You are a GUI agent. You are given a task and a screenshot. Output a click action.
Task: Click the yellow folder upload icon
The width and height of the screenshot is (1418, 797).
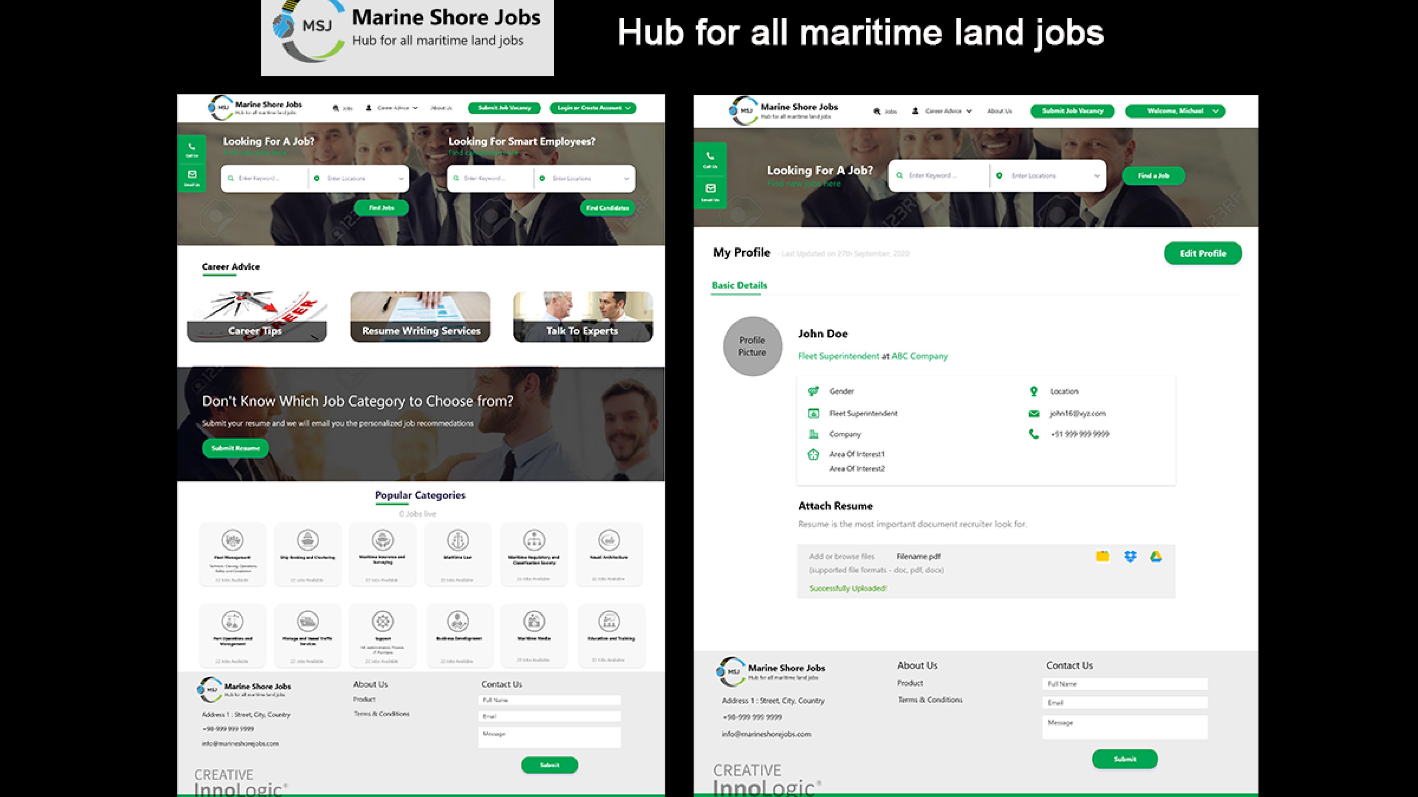click(x=1103, y=556)
